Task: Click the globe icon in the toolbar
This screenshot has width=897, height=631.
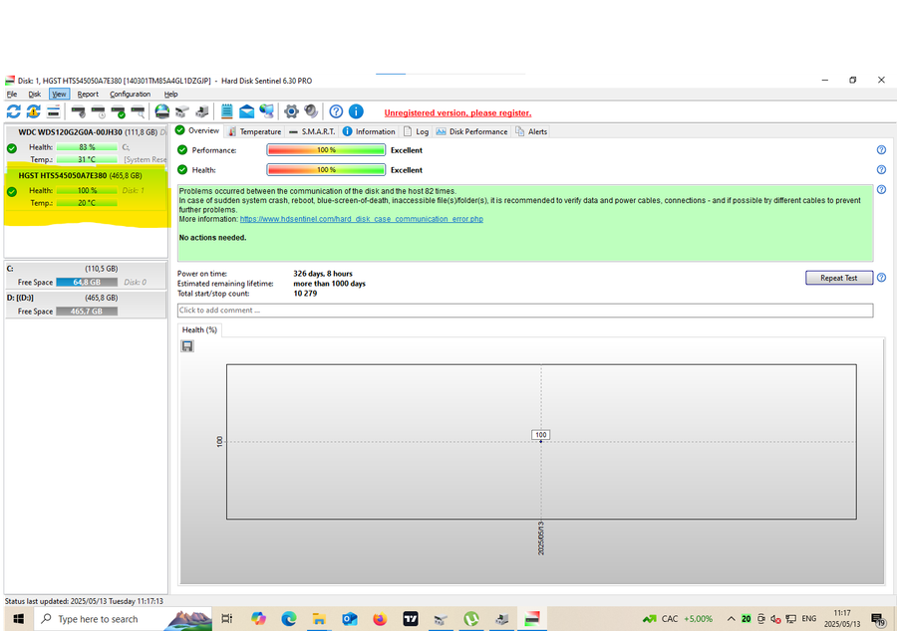Action: point(161,111)
